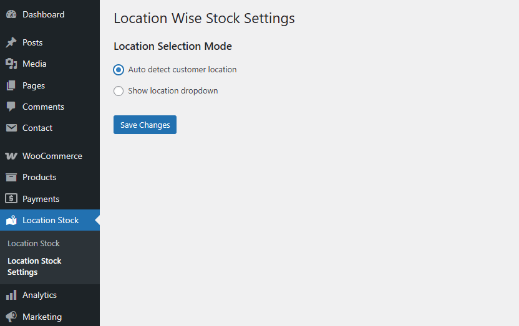Image resolution: width=519 pixels, height=326 pixels.
Task: Open the WooCommerce menu label
Action: [x=52, y=156]
